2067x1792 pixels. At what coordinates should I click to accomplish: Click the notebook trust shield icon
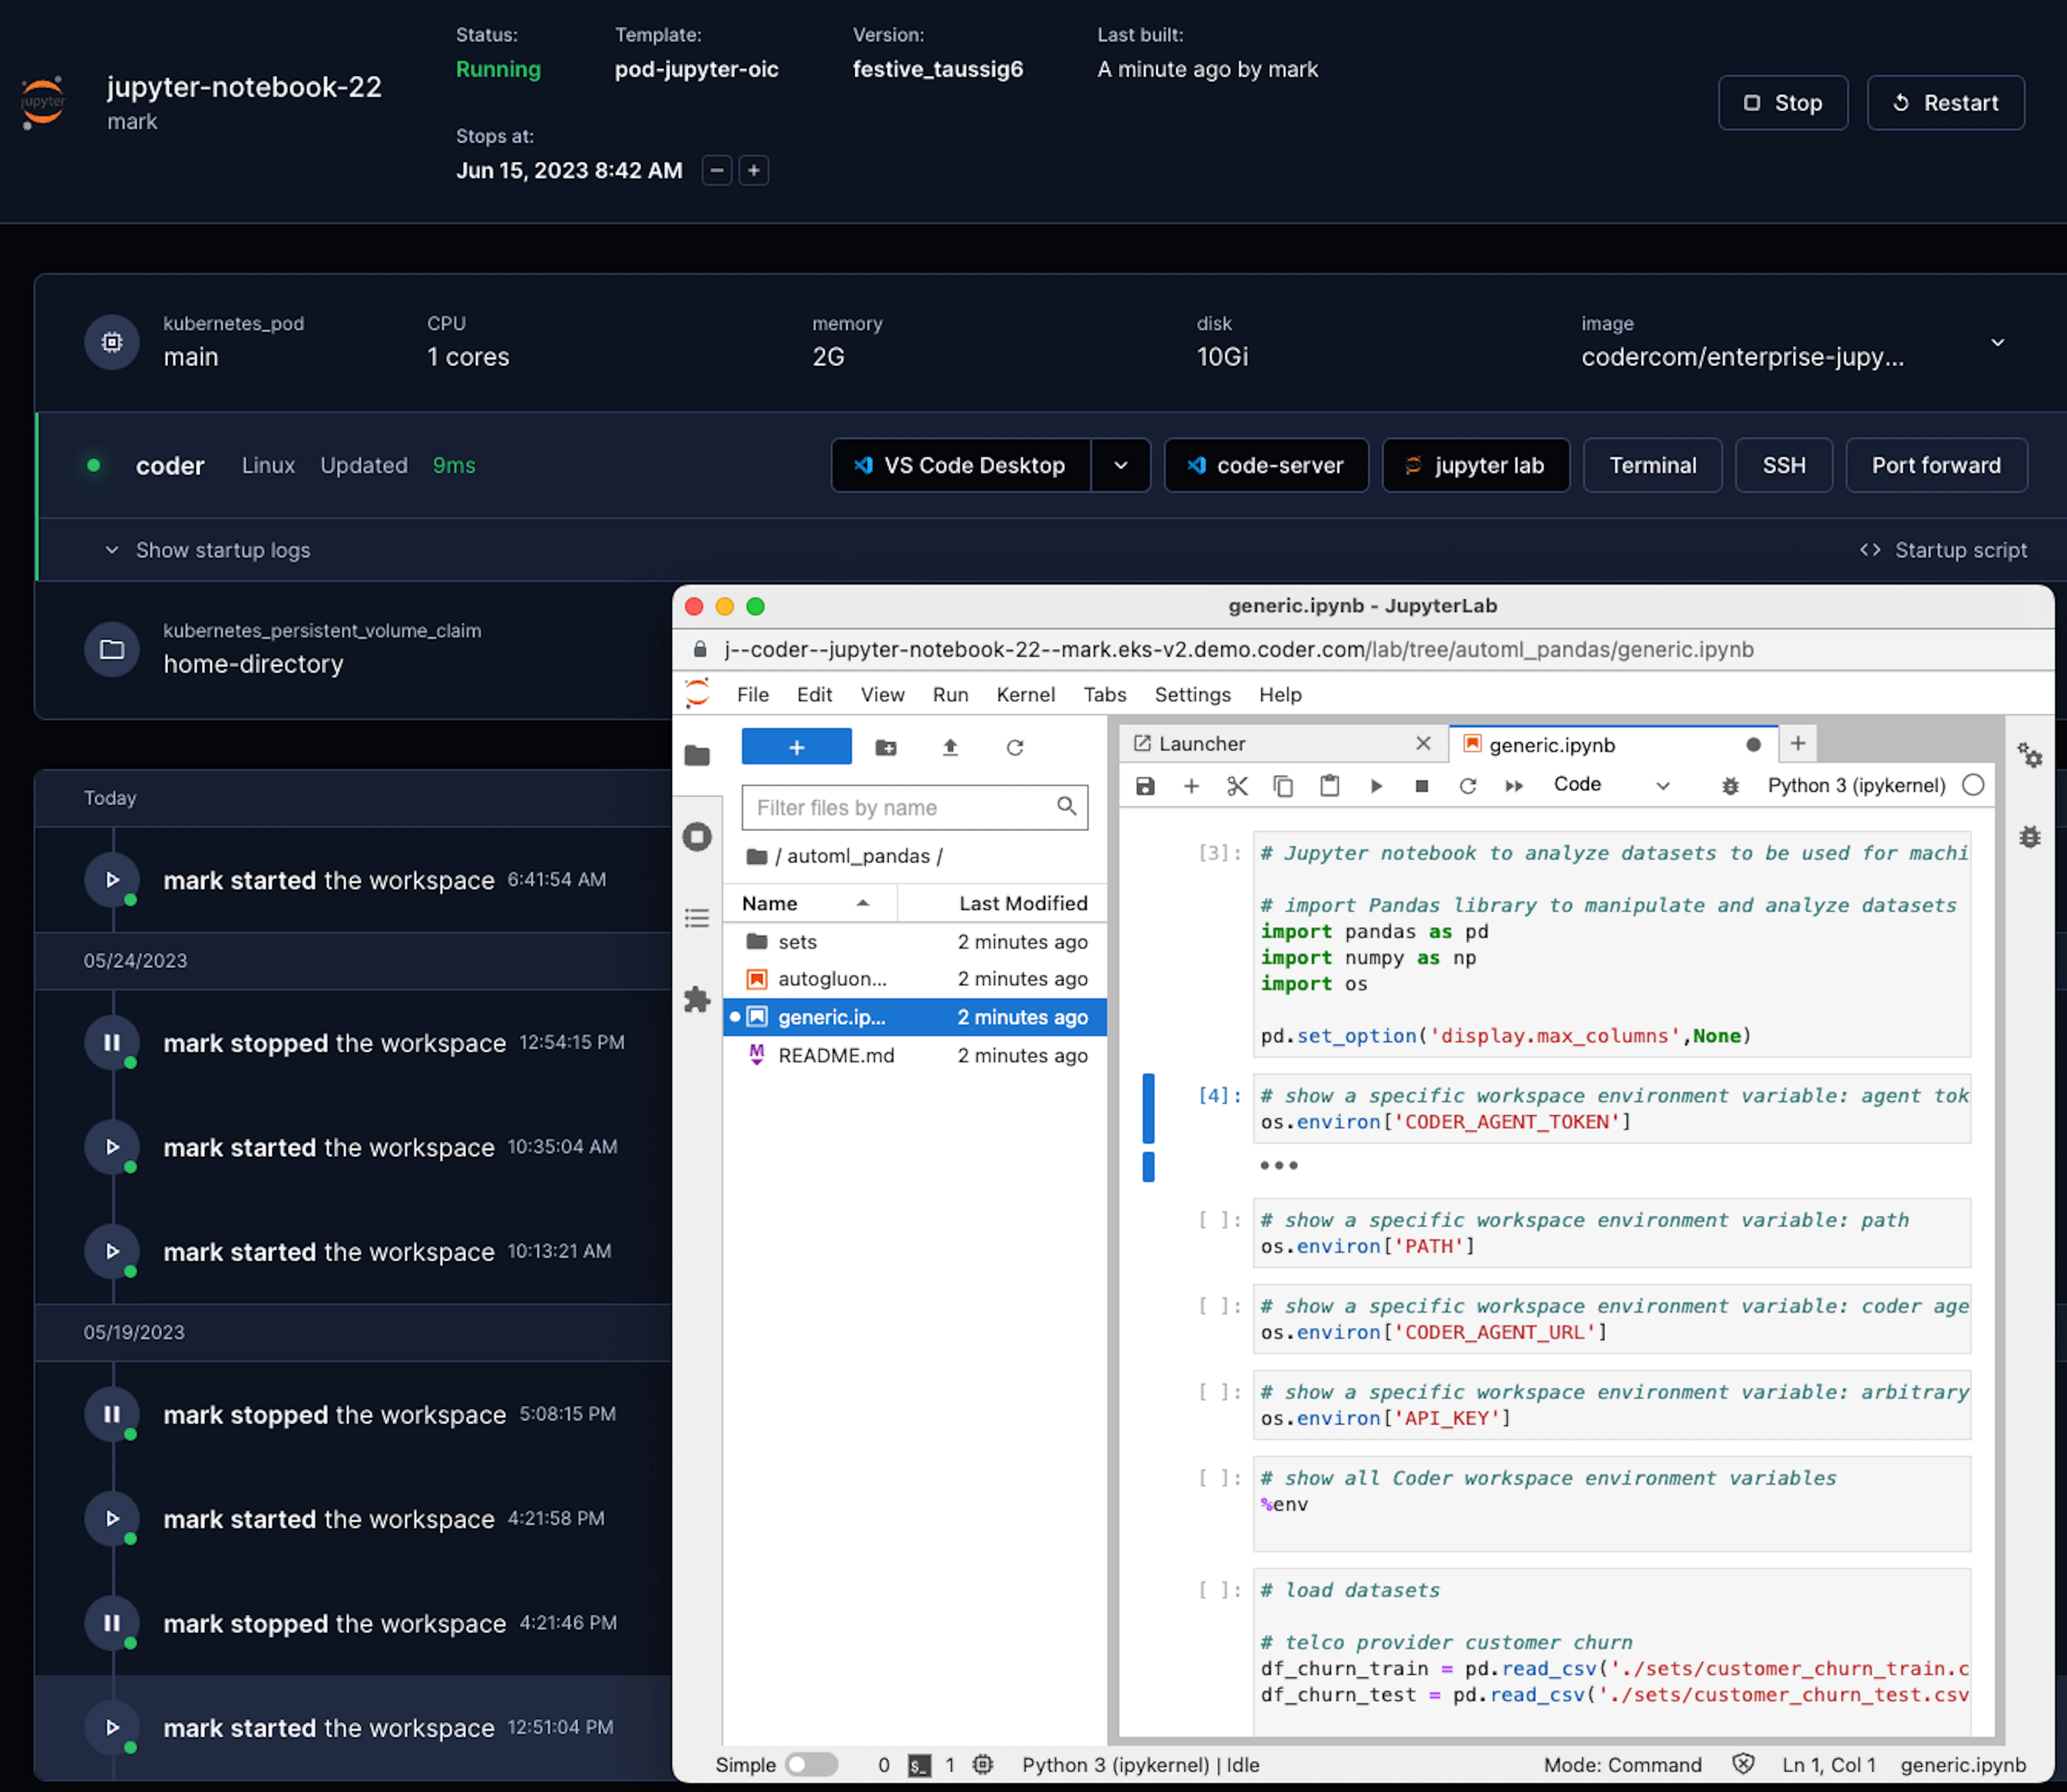tap(1743, 1764)
